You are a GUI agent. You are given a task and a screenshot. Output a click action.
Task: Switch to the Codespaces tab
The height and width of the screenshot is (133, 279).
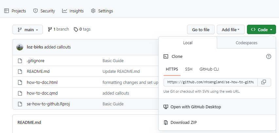(246, 43)
